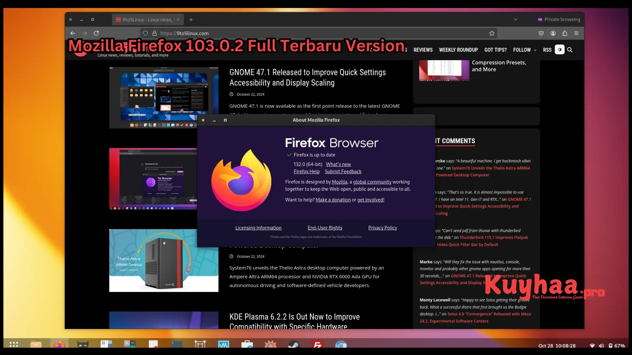Open Solus 4.6 Convergence comment link
This screenshot has height=355, width=632.
(x=475, y=318)
